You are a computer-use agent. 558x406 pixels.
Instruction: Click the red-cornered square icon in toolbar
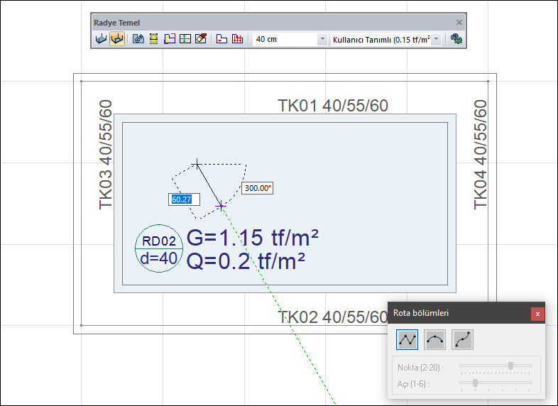click(170, 40)
